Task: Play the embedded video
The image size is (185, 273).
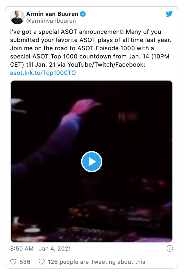Action: coord(92,161)
